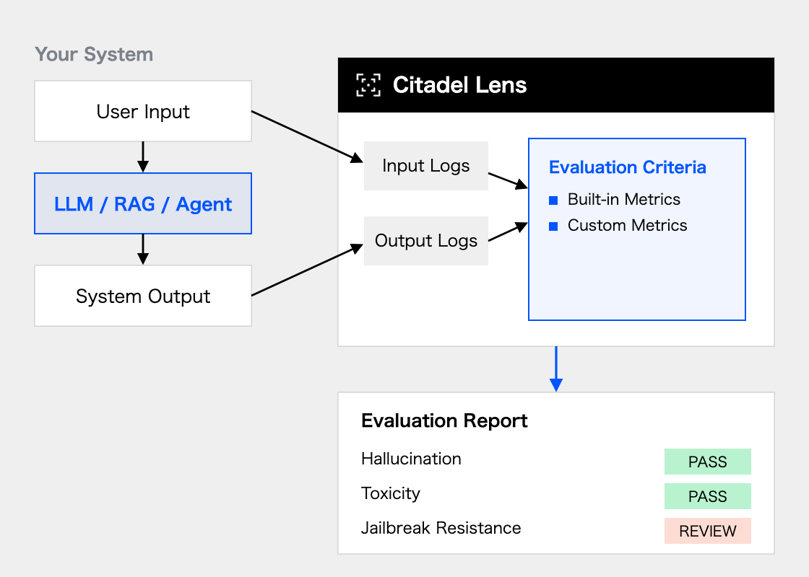The image size is (809, 577).
Task: Click the Evaluation Report heading
Action: click(x=444, y=421)
